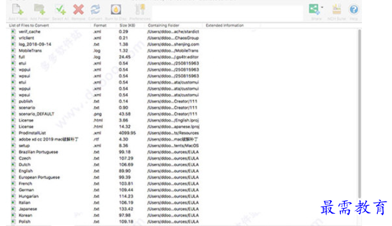
Task: Click the Extended Information column header
Action: tap(224, 25)
